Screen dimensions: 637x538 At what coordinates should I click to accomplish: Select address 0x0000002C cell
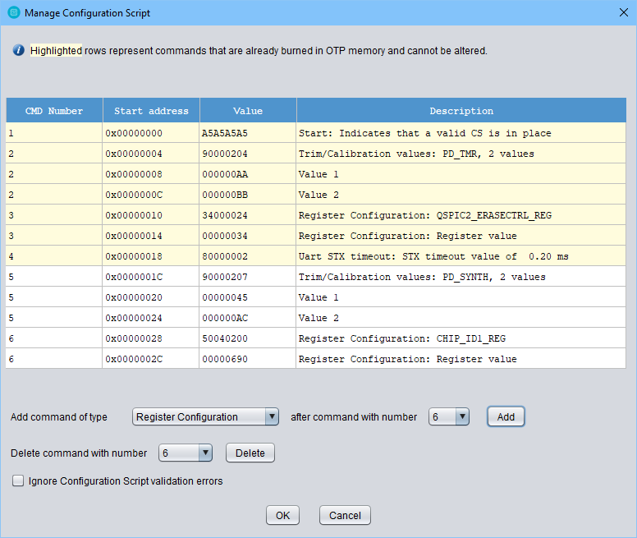pyautogui.click(x=151, y=359)
